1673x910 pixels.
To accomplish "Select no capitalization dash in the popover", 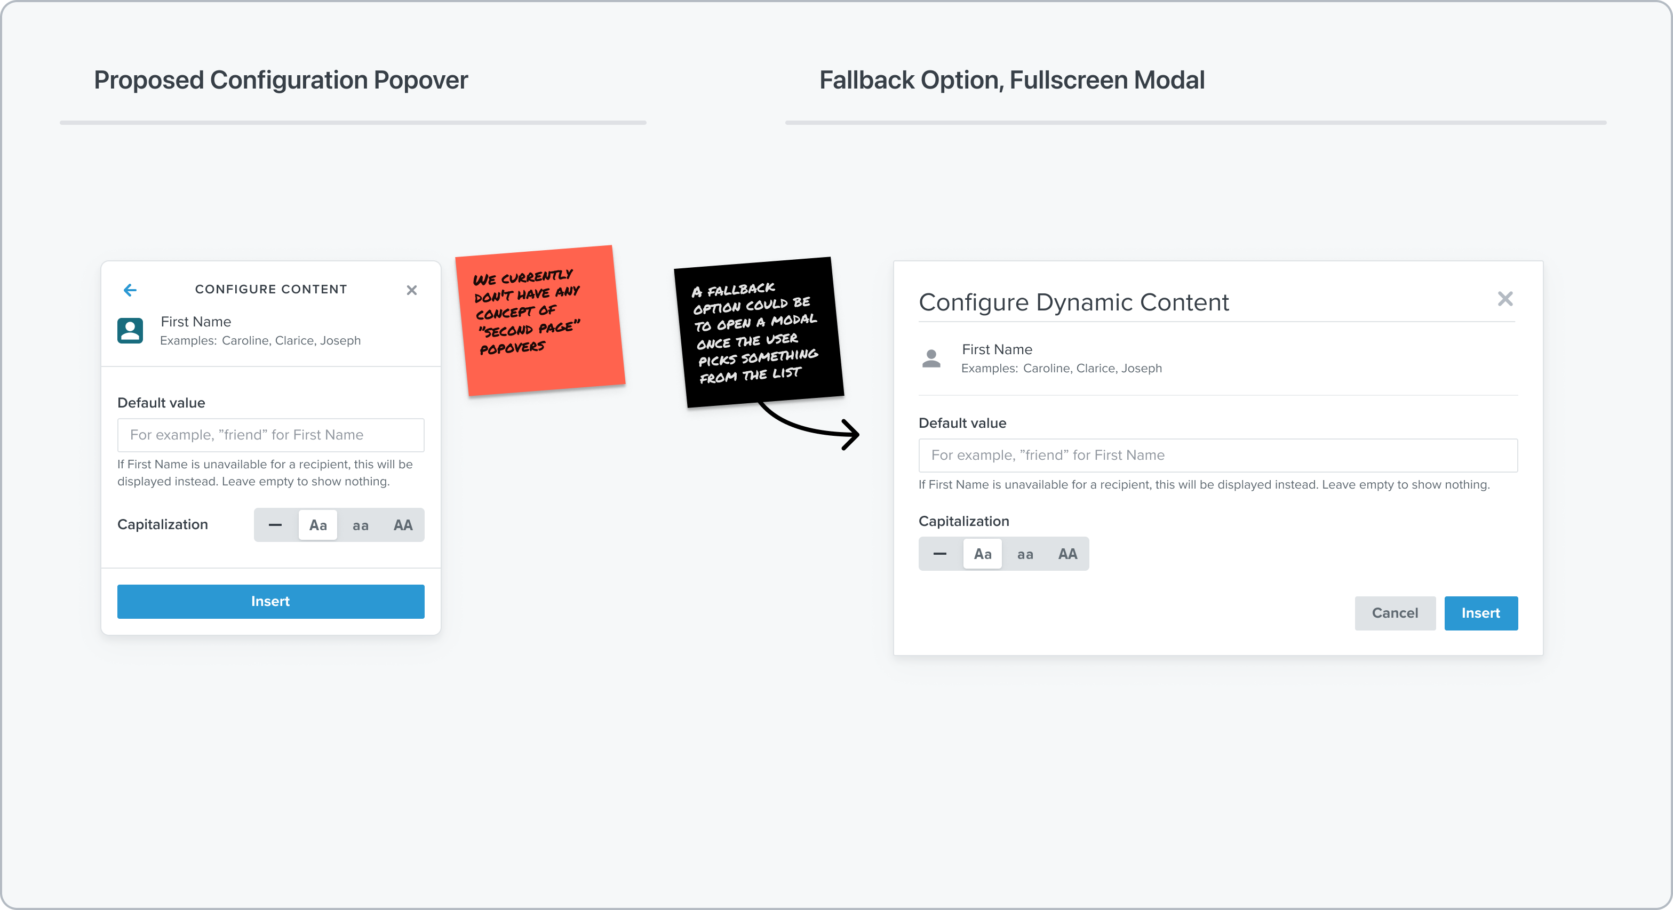I will (275, 525).
